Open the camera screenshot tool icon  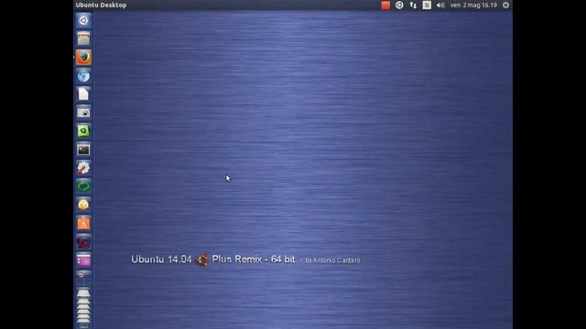[x=83, y=112]
